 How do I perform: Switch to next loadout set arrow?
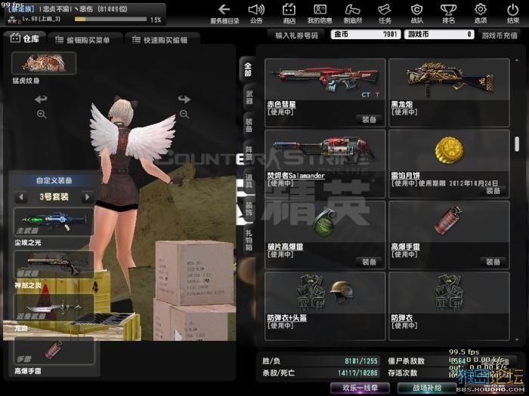88,197
